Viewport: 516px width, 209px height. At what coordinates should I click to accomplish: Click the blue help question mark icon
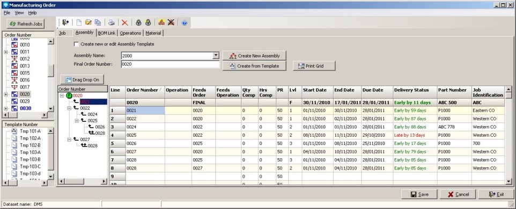point(185,22)
